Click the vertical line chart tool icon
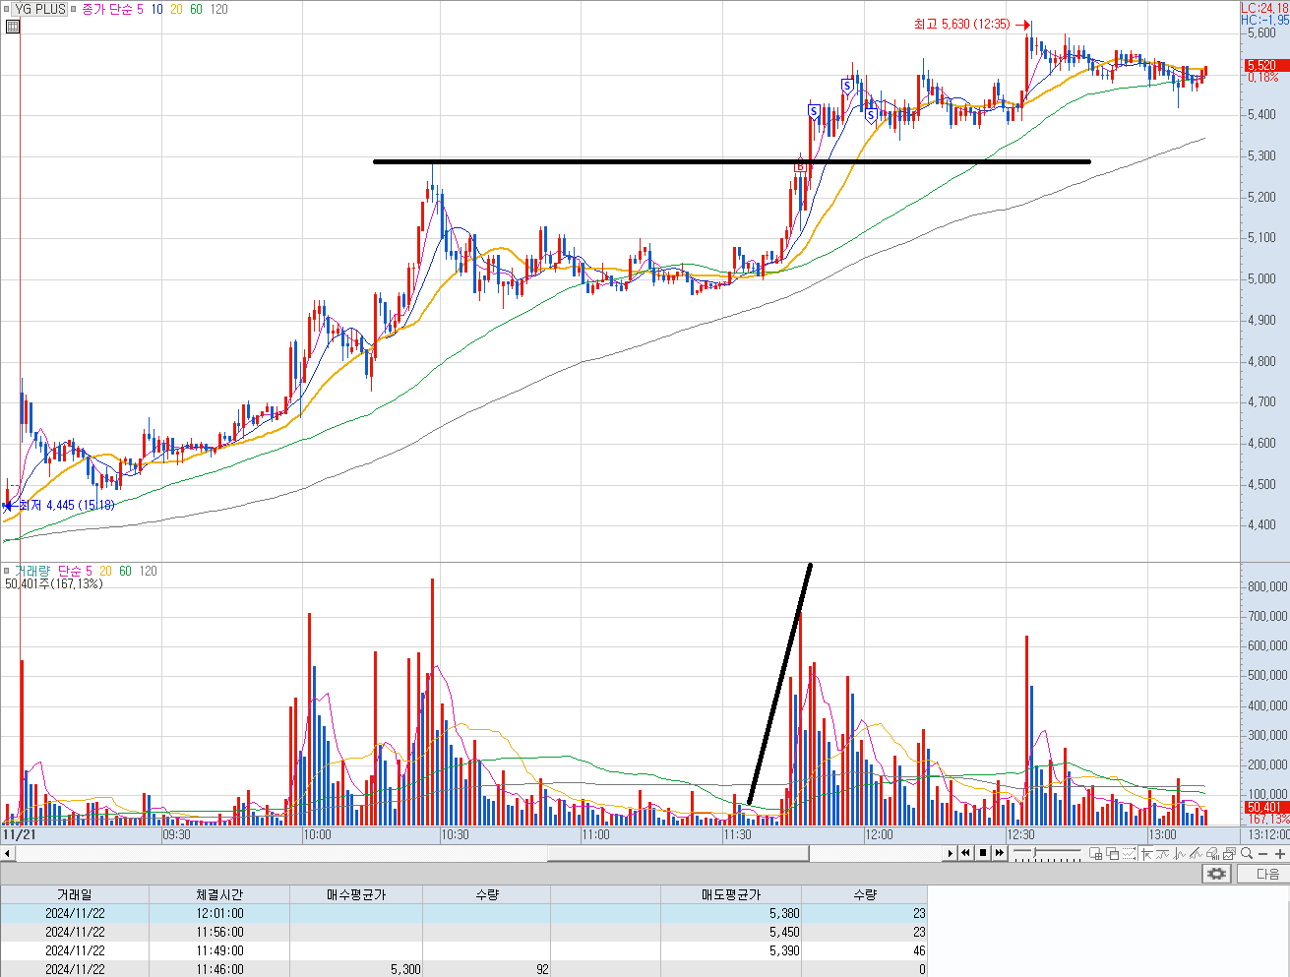Screen dimensions: 1290x977 point(1179,853)
